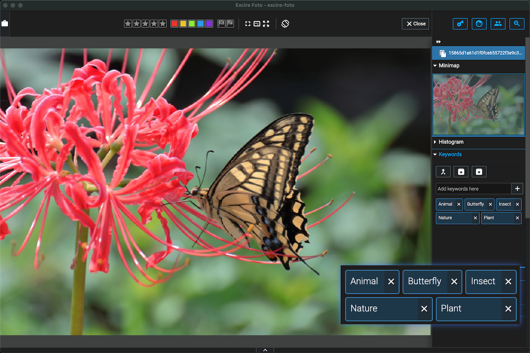Remove the Butterfly keyword in sidebar
The width and height of the screenshot is (530, 353).
490,205
